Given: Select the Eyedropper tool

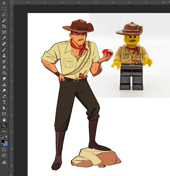Looking at the screenshot, I should click(x=4, y=38).
